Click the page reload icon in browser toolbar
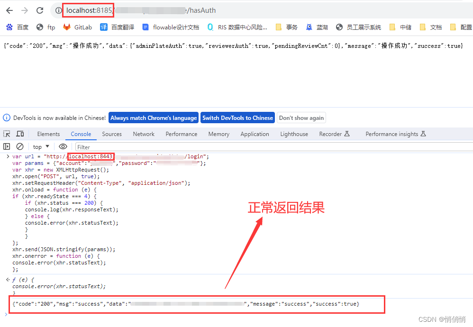 point(39,9)
